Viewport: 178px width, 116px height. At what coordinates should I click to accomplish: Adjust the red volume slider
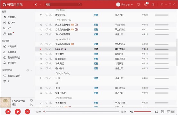coord(142,112)
